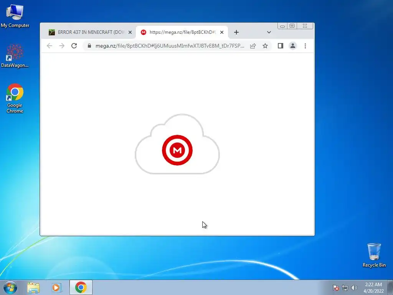This screenshot has width=393, height=295.
Task: Open the clock showing 2:22 AM
Action: (373, 287)
